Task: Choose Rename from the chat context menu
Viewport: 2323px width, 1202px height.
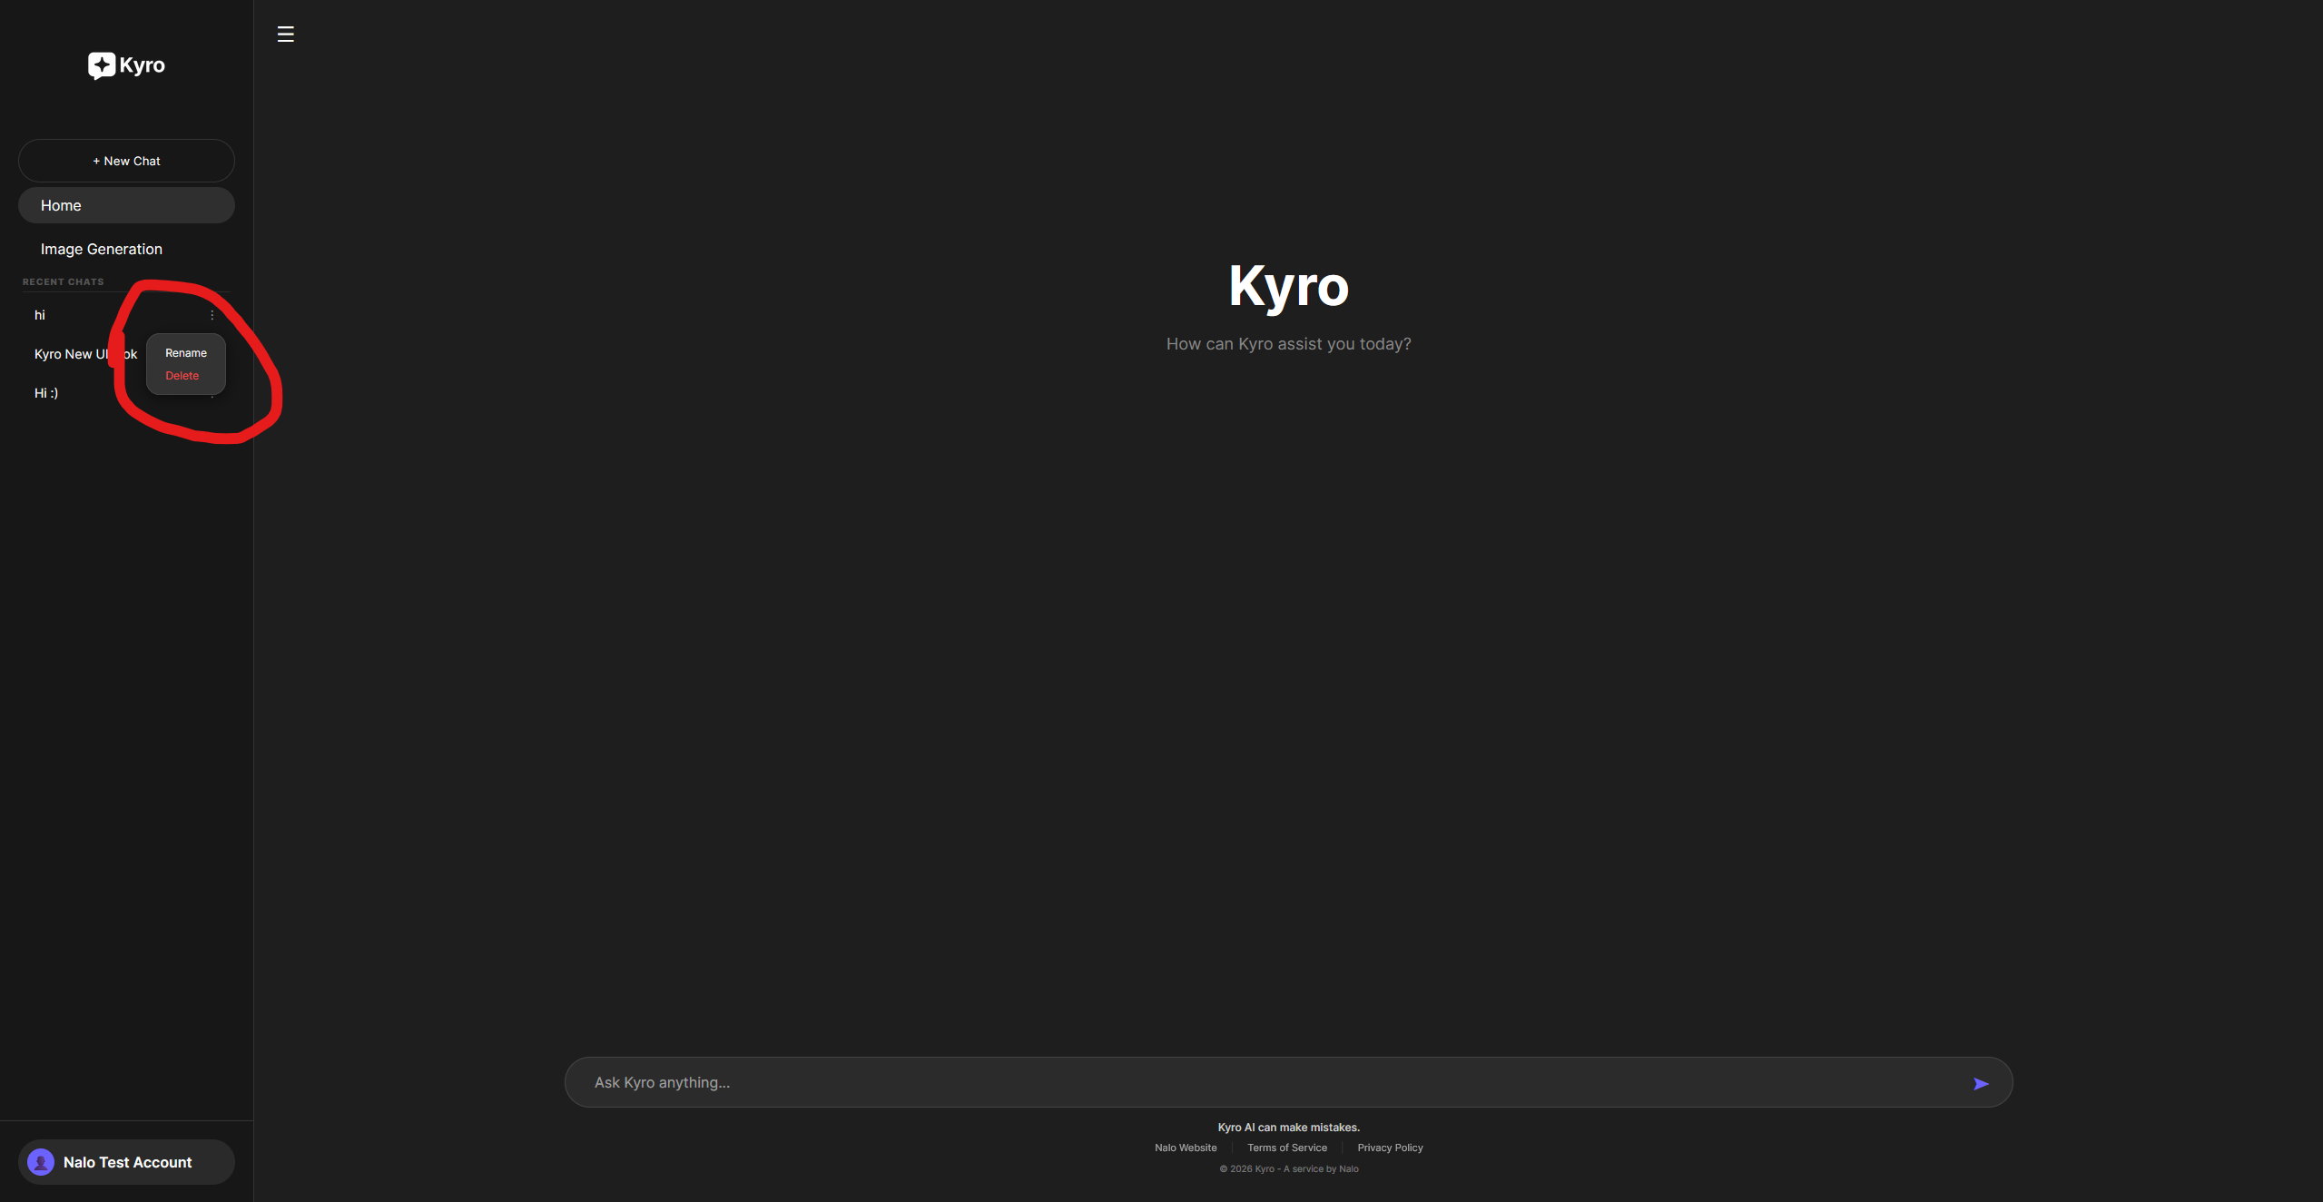Action: (x=186, y=353)
